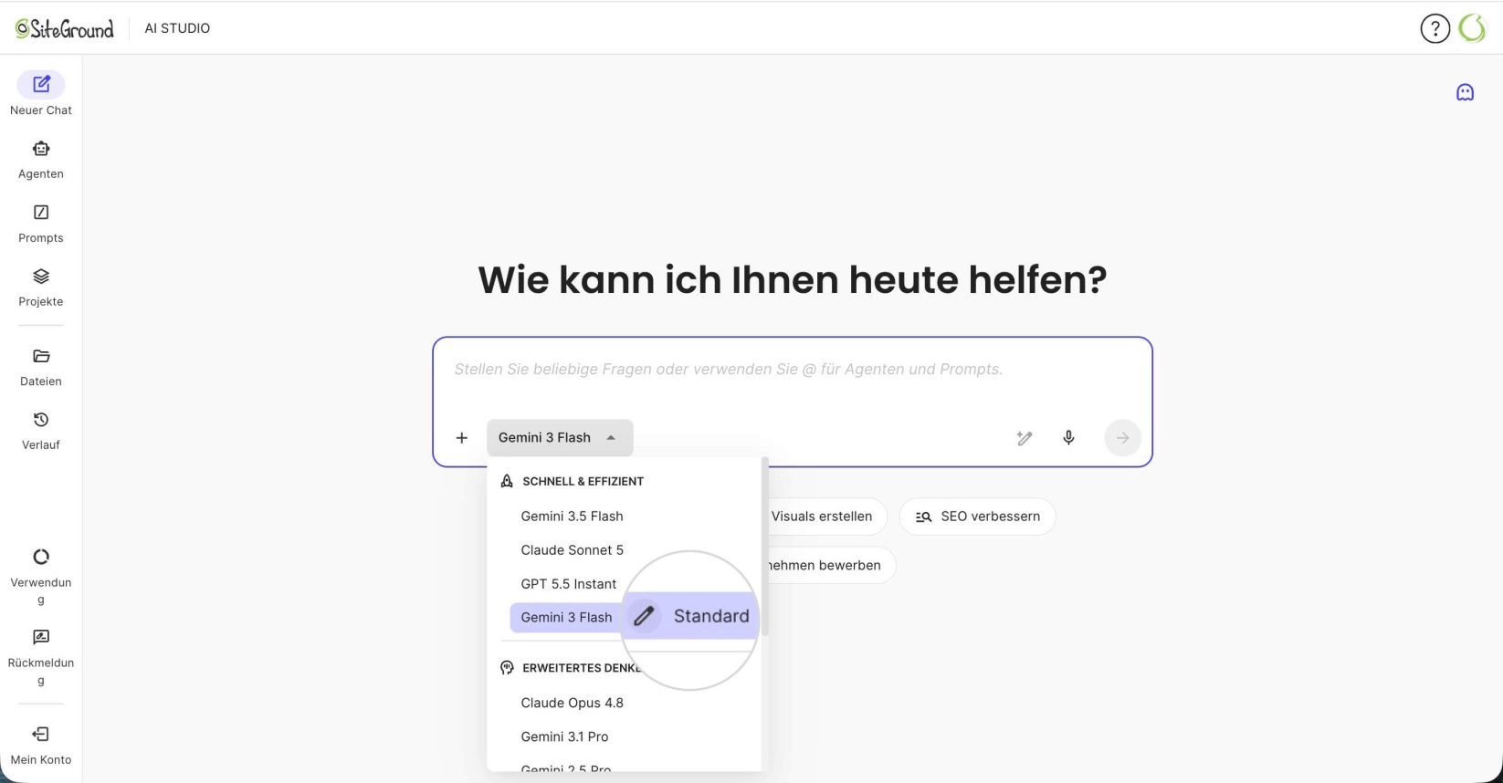1503x783 pixels.
Task: Select Gemini 3.1 Pro model
Action: [x=564, y=736]
